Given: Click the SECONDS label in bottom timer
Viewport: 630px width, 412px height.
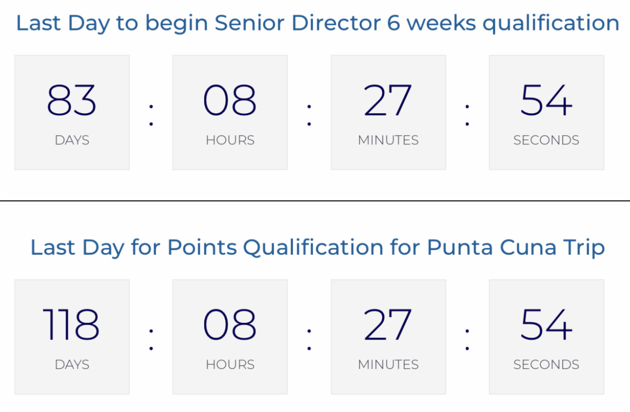Looking at the screenshot, I should point(547,364).
